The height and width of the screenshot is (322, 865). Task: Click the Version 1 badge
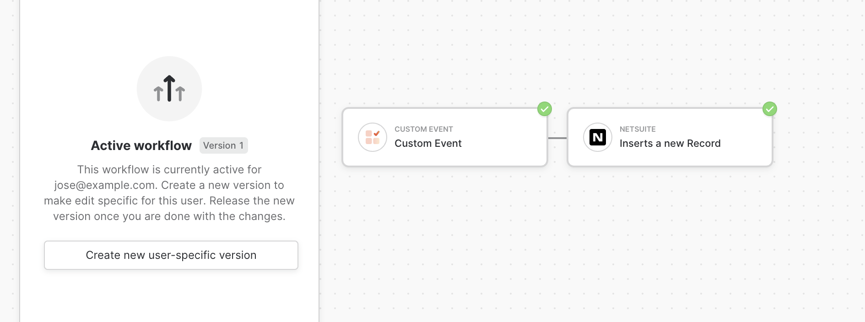click(223, 145)
